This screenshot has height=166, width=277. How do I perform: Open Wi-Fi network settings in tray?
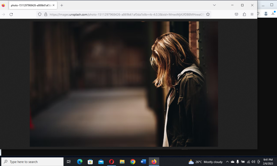(x=248, y=162)
